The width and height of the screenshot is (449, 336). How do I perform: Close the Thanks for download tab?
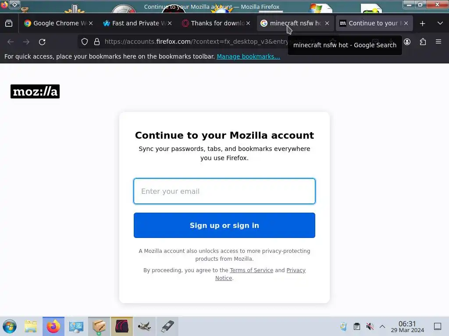(248, 24)
